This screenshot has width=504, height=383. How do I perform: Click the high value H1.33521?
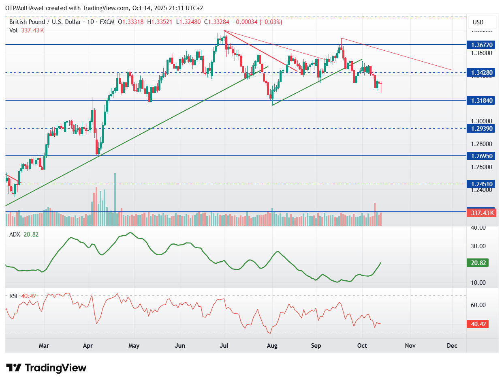pyautogui.click(x=160, y=22)
